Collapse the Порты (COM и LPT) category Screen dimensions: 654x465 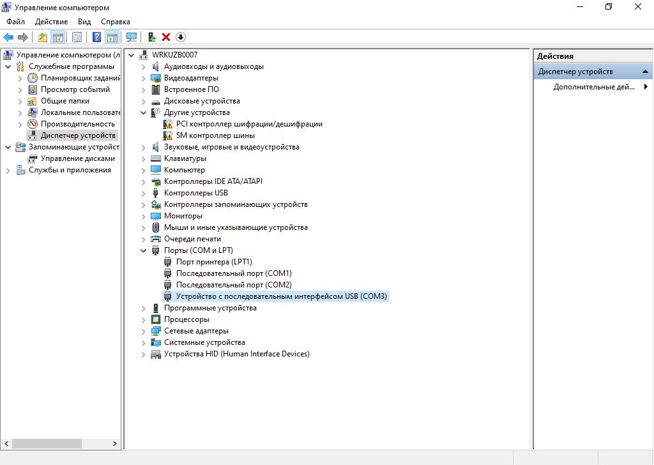tap(144, 250)
